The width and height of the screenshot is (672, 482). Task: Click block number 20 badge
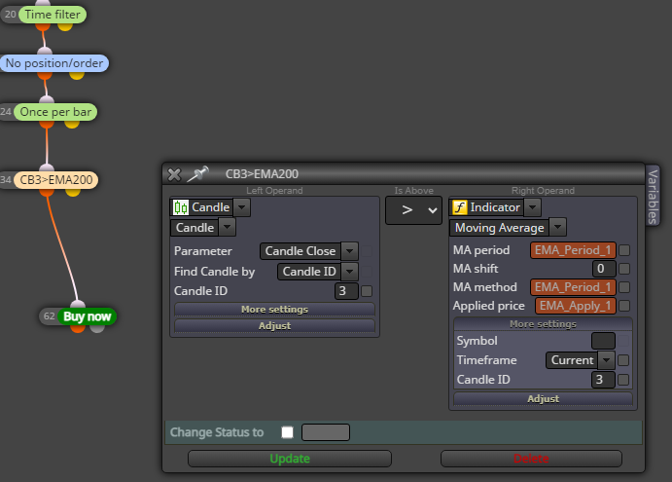[10, 15]
